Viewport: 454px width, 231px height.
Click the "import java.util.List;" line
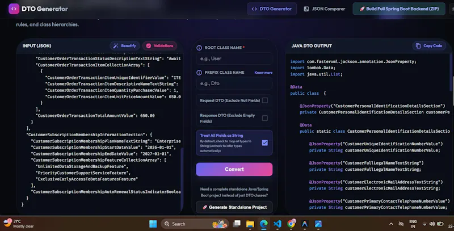tap(317, 74)
